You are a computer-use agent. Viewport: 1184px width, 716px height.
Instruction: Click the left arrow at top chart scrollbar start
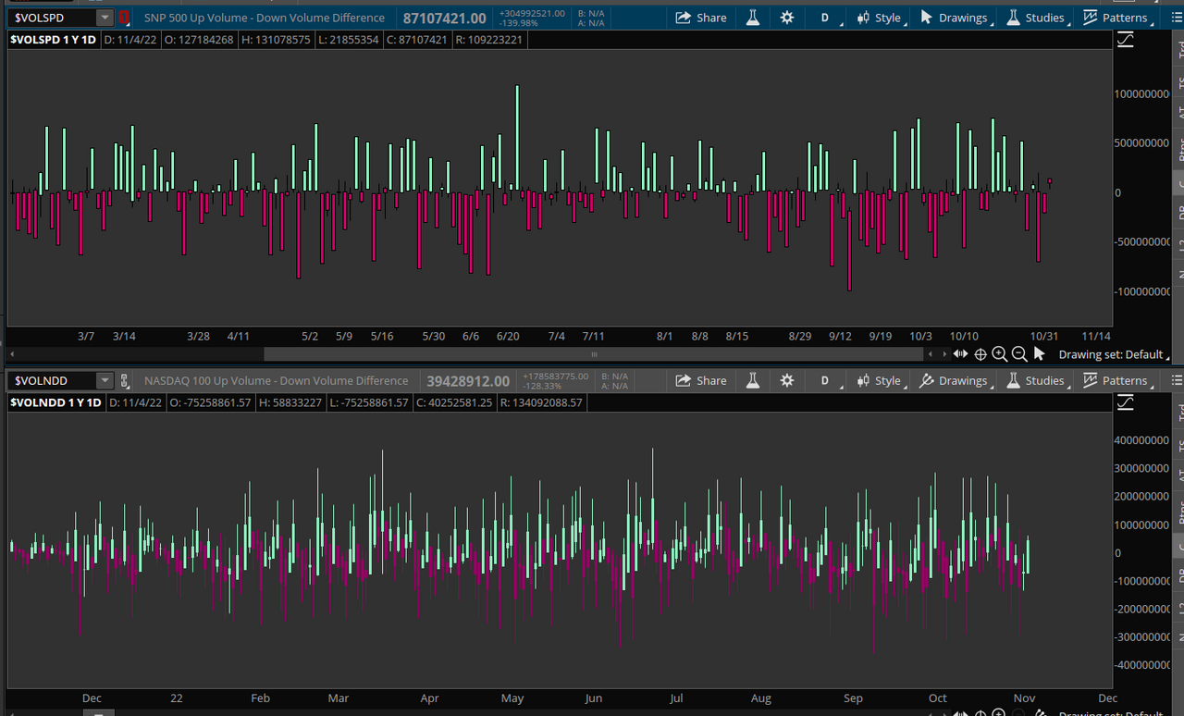tap(11, 354)
